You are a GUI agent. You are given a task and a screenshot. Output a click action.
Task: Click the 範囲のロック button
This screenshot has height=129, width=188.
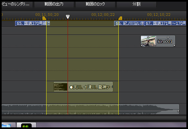pos(95,4)
